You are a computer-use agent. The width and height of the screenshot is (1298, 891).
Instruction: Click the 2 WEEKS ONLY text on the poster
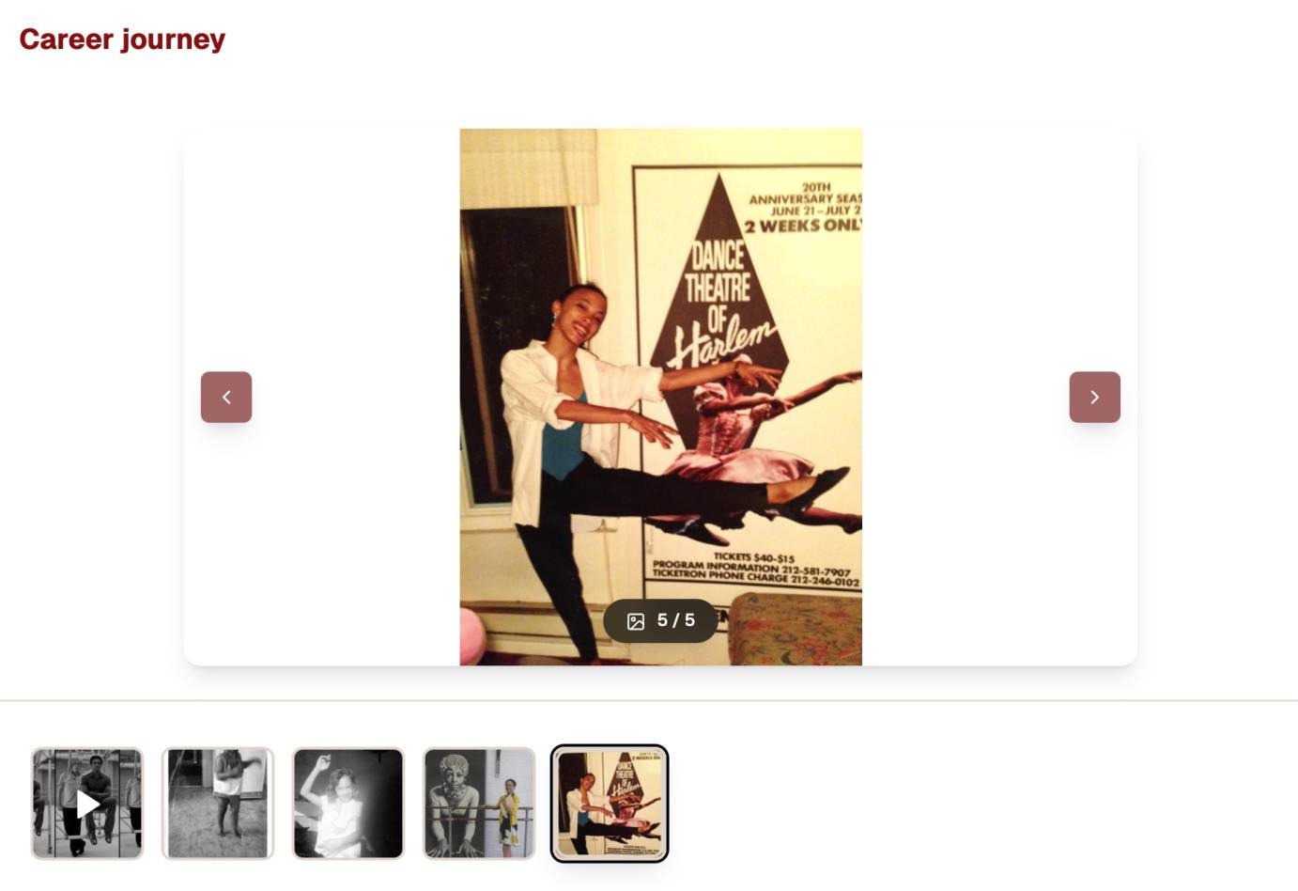click(803, 226)
